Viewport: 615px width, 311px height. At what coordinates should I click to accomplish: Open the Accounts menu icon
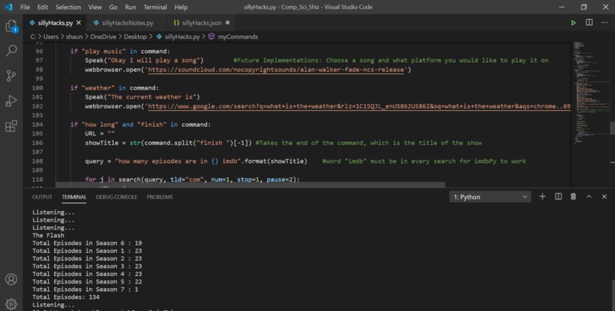[x=11, y=279]
